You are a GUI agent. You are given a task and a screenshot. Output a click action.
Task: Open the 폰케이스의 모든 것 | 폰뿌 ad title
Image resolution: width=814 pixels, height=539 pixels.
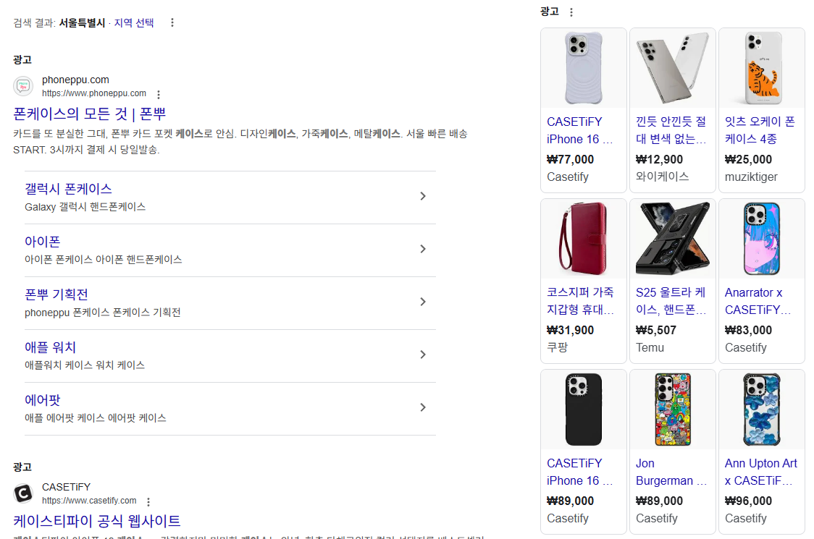pyautogui.click(x=89, y=114)
